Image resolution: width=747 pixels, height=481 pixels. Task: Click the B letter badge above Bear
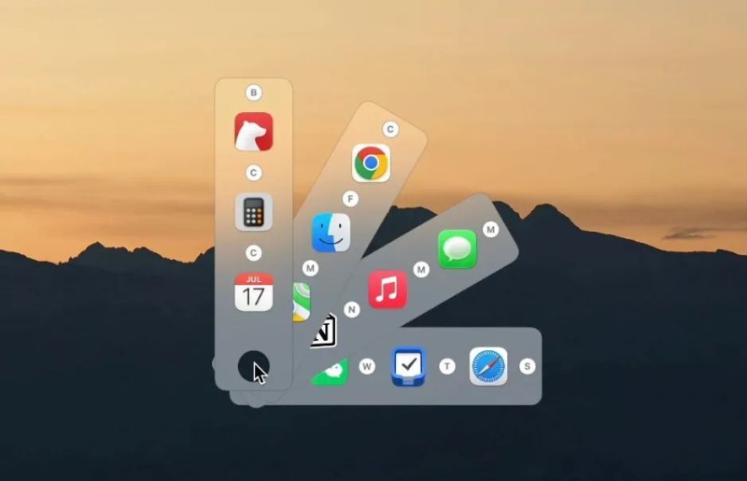[253, 92]
